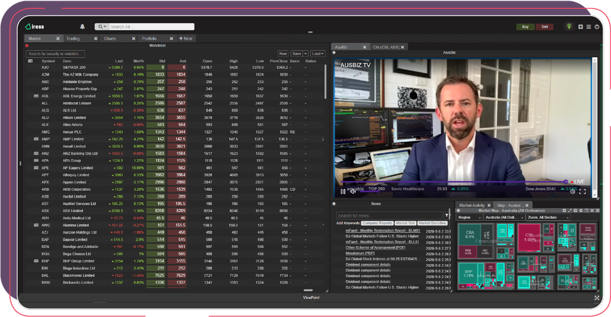Screen dimensions: 611x317
Task: Open the Australia (All Ordi...) dropdown
Action: point(504,218)
